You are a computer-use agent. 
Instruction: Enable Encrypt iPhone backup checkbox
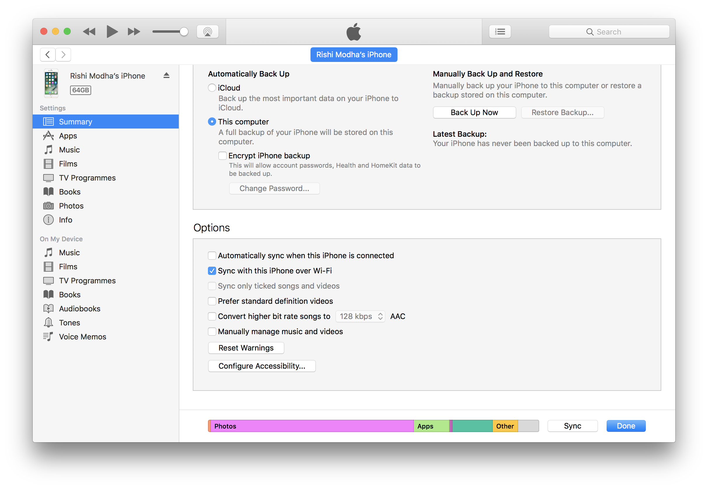(x=222, y=156)
